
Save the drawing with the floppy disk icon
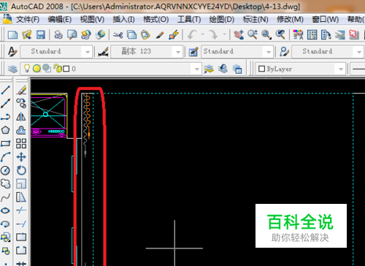coord(41,35)
